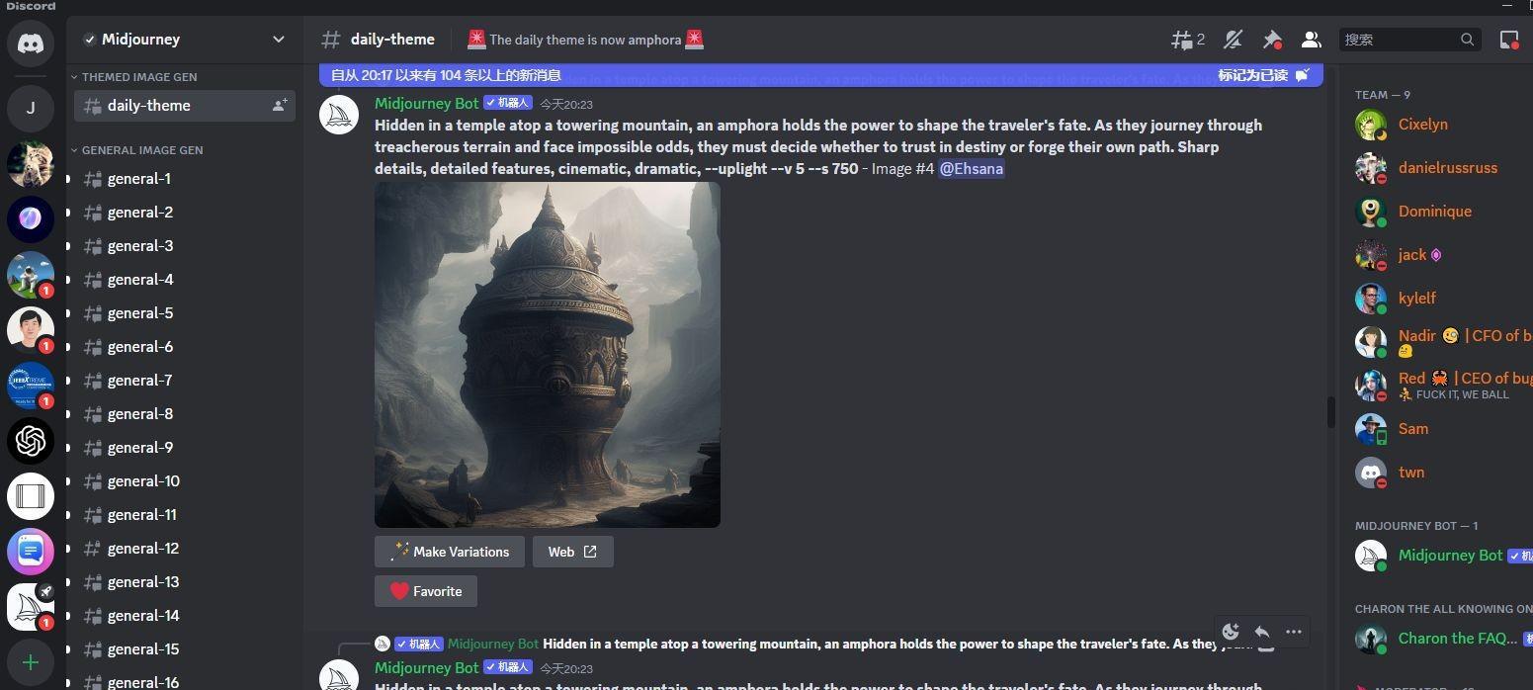Open general-15 channel
The width and height of the screenshot is (1533, 690).
click(185, 649)
